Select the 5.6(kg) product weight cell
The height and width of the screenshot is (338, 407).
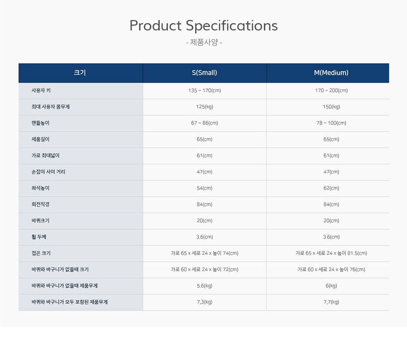click(204, 286)
